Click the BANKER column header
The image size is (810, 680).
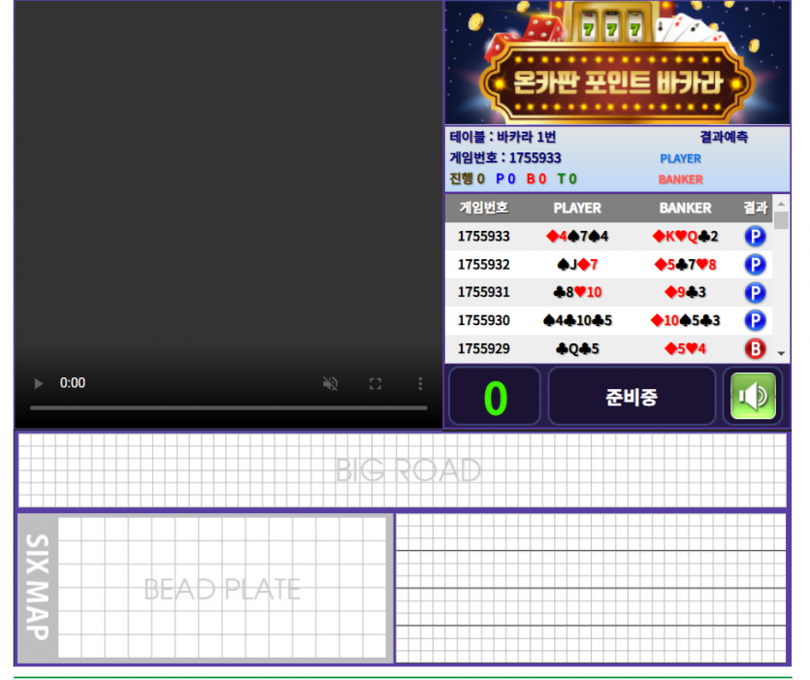(685, 208)
